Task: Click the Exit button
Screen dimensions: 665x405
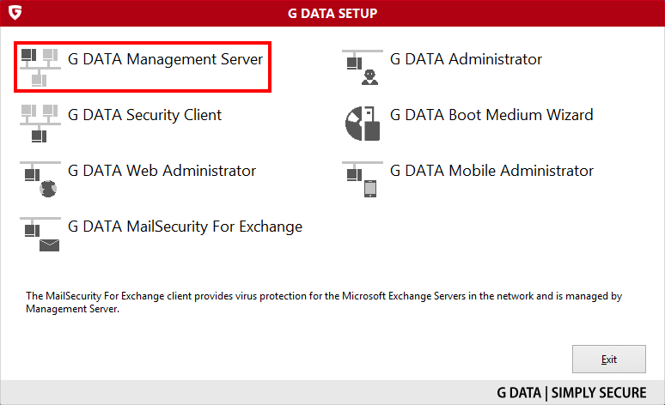Action: [609, 360]
